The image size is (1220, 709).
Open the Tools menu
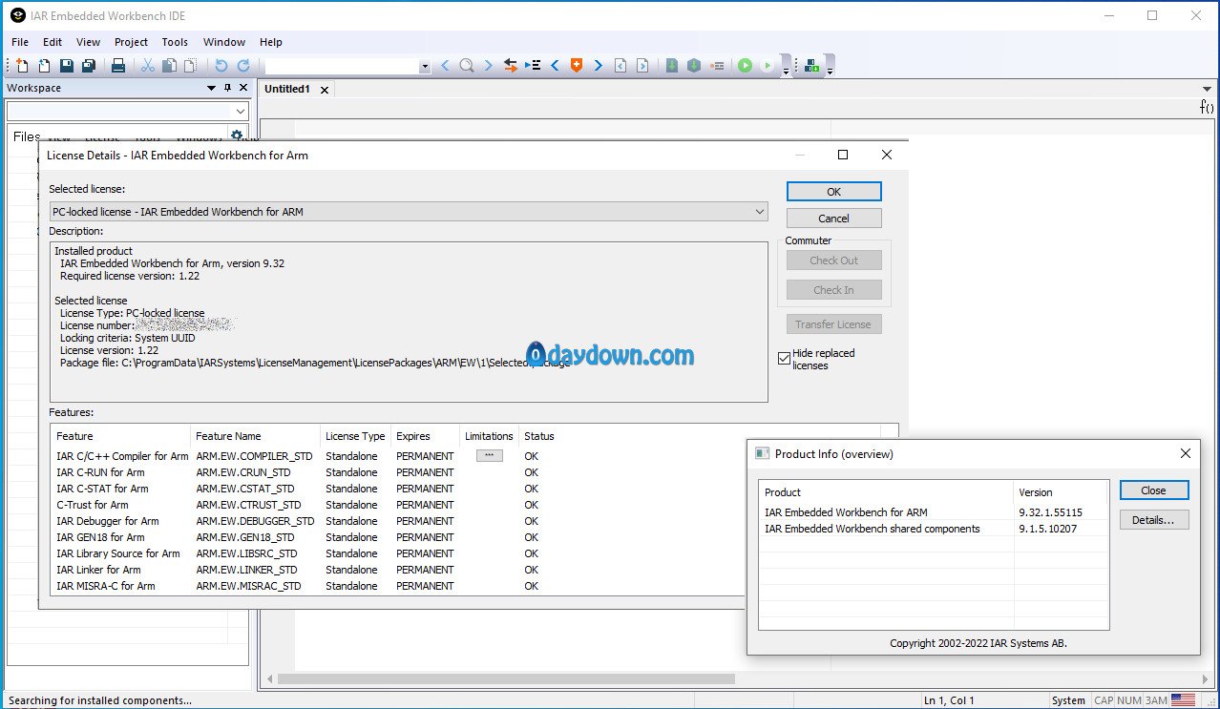[175, 42]
